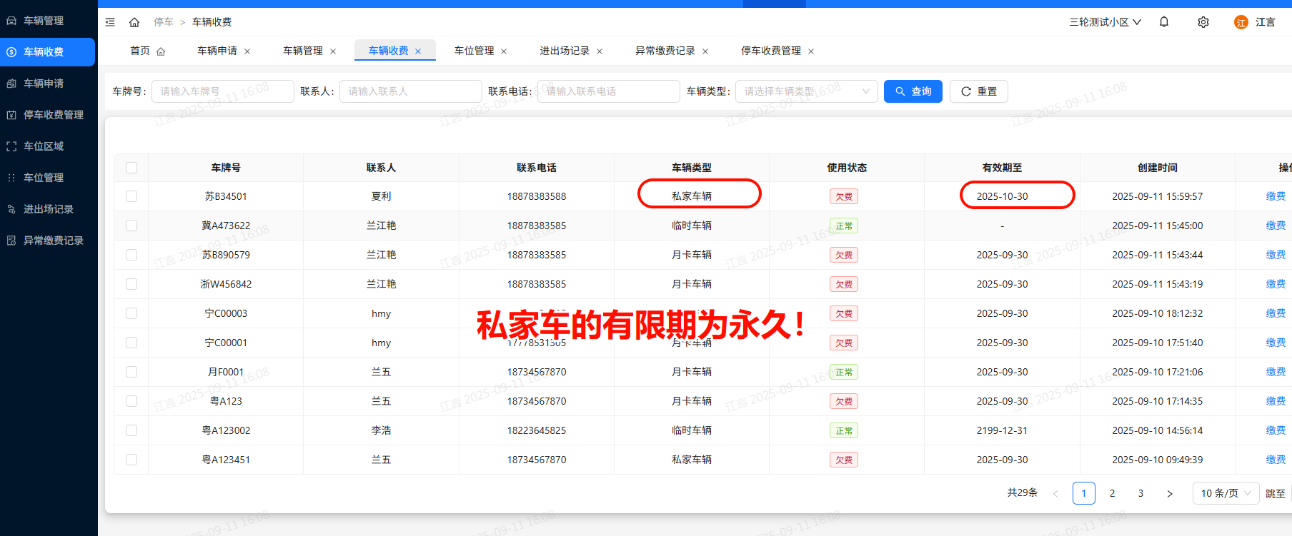The height and width of the screenshot is (536, 1292).
Task: Toggle the select-all checkbox in the table header
Action: 131,168
